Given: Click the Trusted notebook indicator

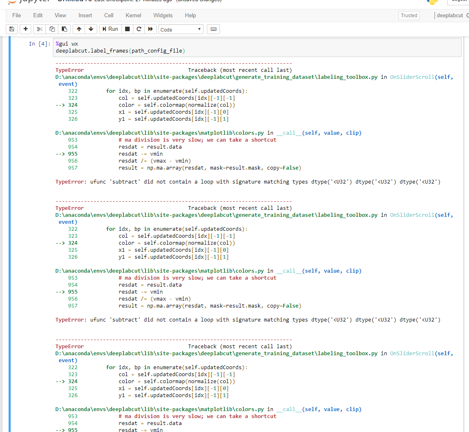Looking at the screenshot, I should click(x=409, y=16).
